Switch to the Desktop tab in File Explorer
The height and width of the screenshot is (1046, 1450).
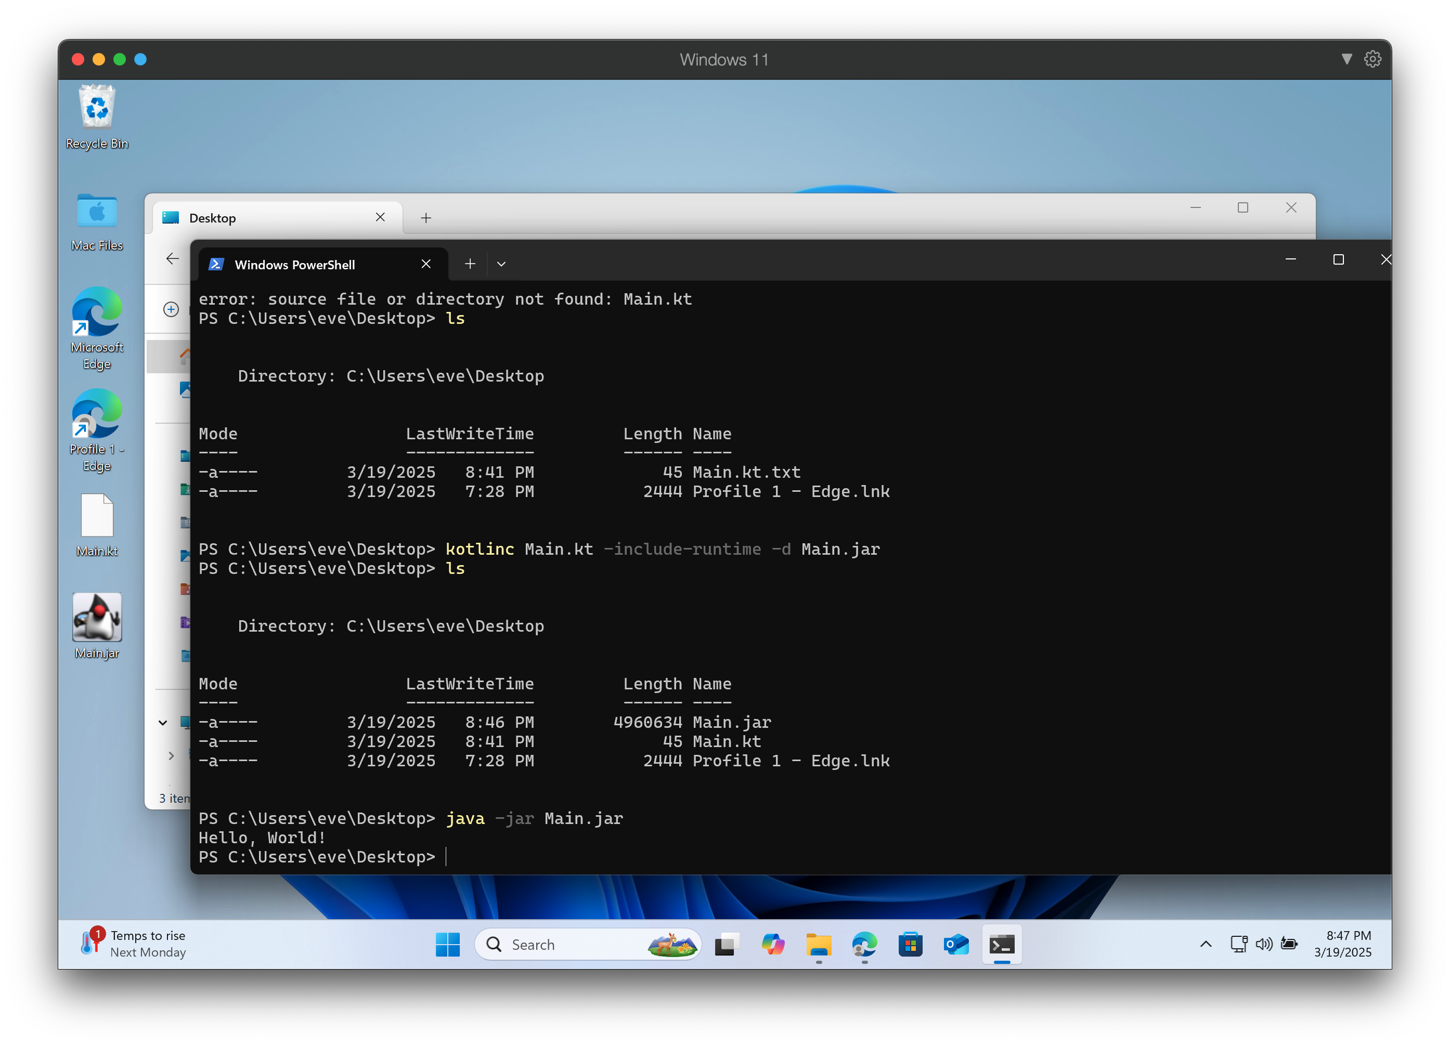tap(213, 217)
